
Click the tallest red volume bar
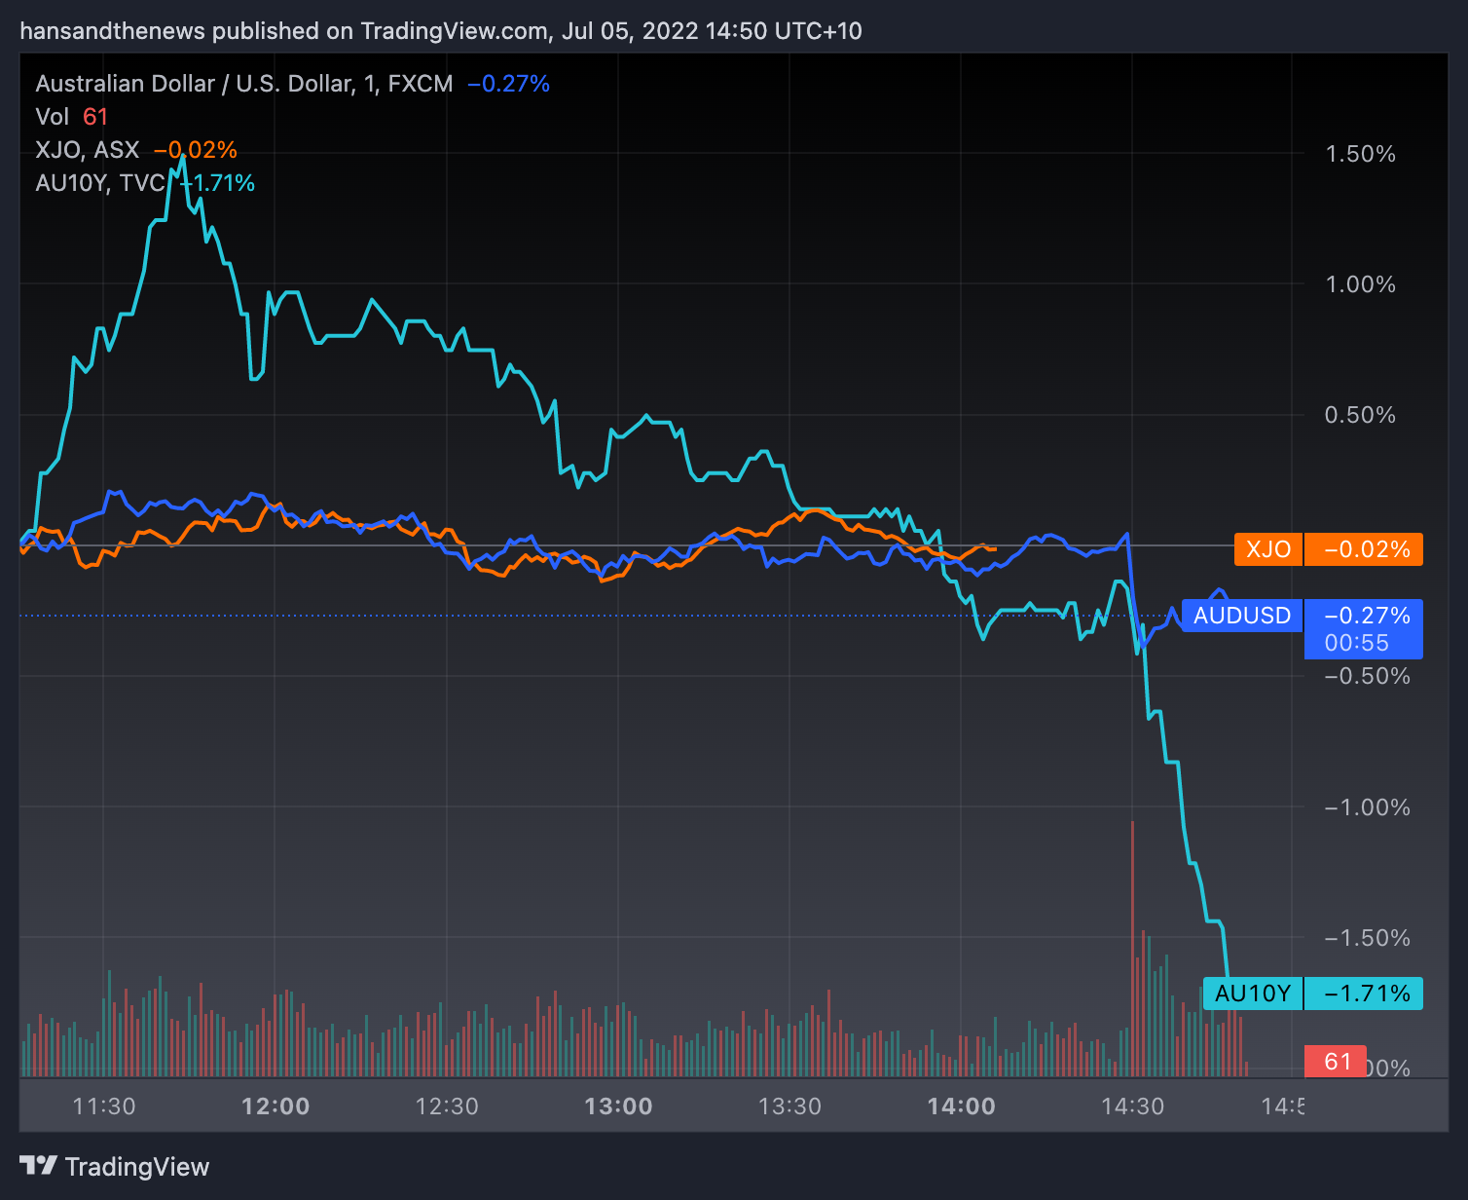pyautogui.click(x=1132, y=945)
